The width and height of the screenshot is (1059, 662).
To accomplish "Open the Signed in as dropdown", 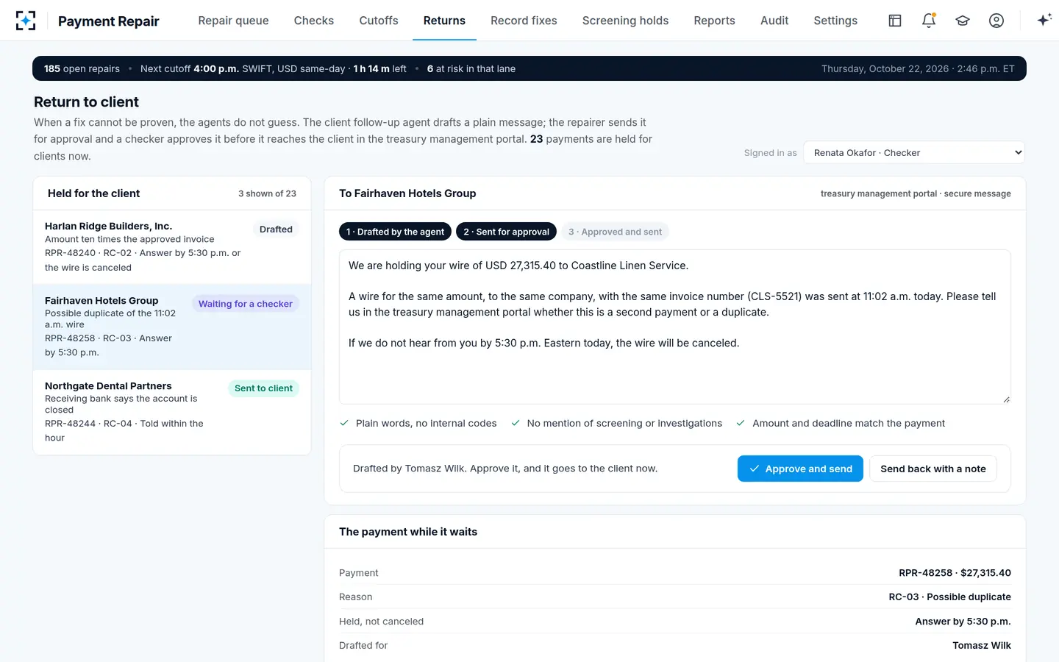I will (x=914, y=152).
